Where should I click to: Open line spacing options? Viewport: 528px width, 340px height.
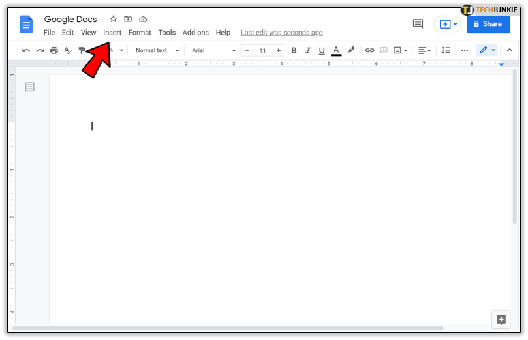coord(445,50)
